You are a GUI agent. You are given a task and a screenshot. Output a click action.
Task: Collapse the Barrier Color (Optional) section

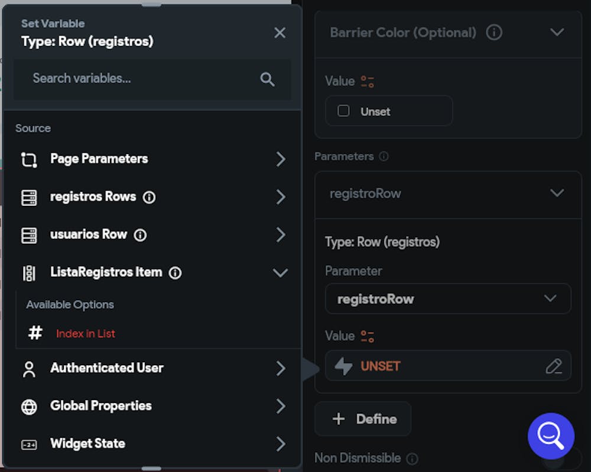point(557,32)
